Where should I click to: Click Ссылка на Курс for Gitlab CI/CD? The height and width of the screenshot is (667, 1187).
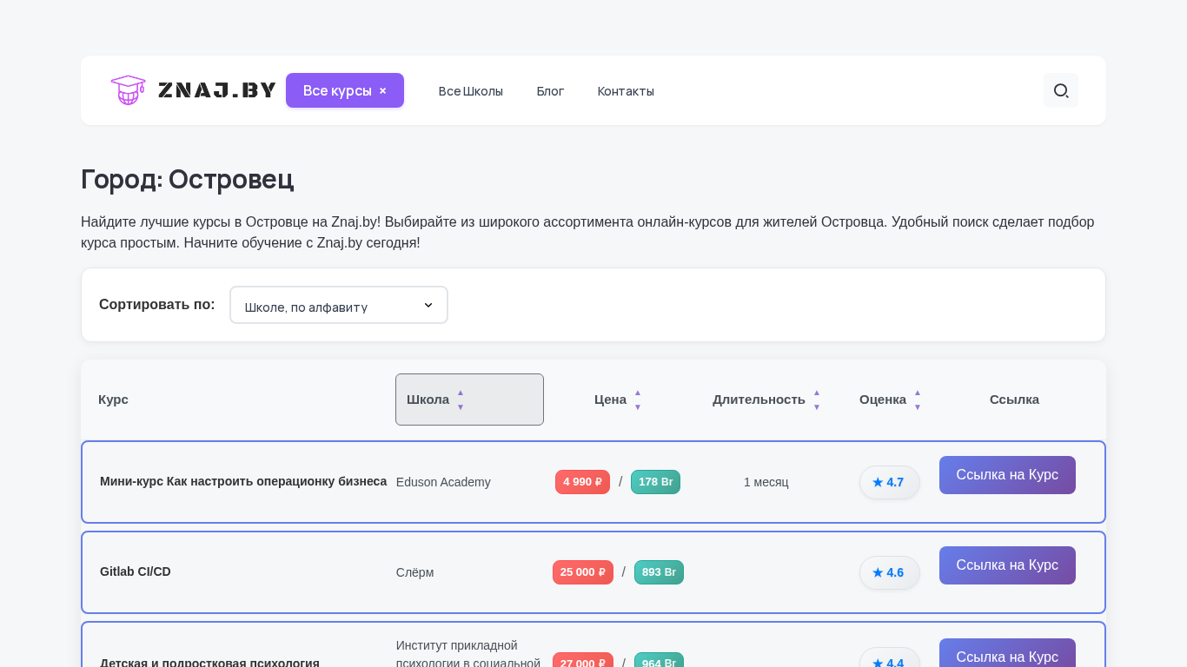pyautogui.click(x=1007, y=565)
